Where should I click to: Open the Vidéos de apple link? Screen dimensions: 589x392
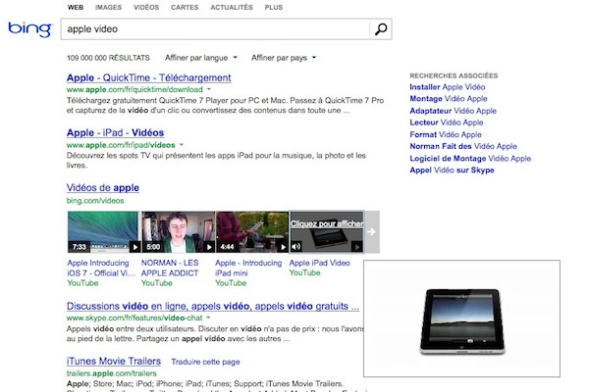pyautogui.click(x=103, y=187)
